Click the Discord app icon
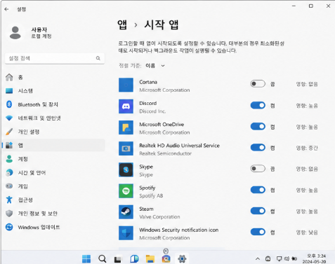This screenshot has width=335, height=264. [126, 106]
